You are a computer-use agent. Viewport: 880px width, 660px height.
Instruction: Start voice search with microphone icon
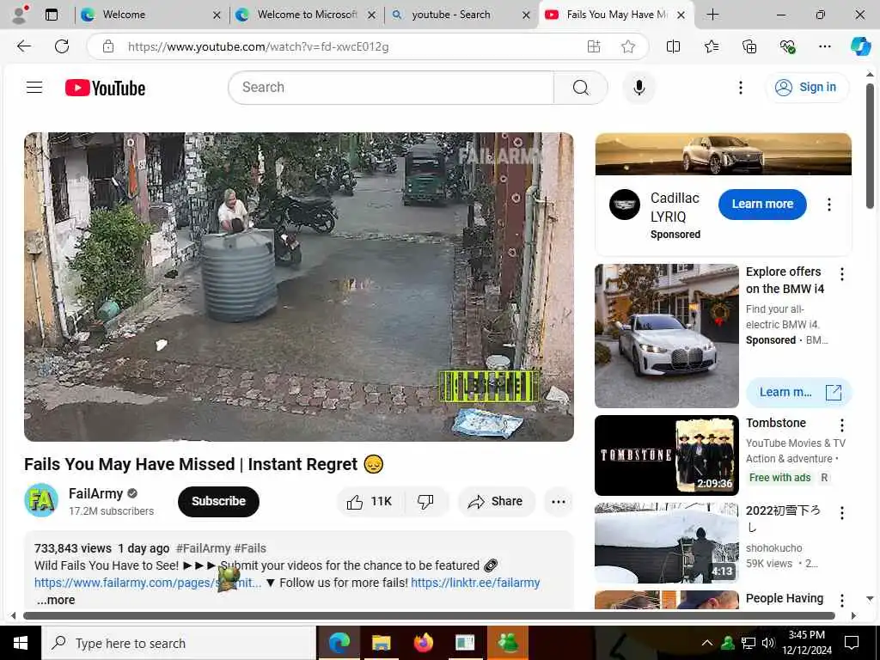coord(639,88)
